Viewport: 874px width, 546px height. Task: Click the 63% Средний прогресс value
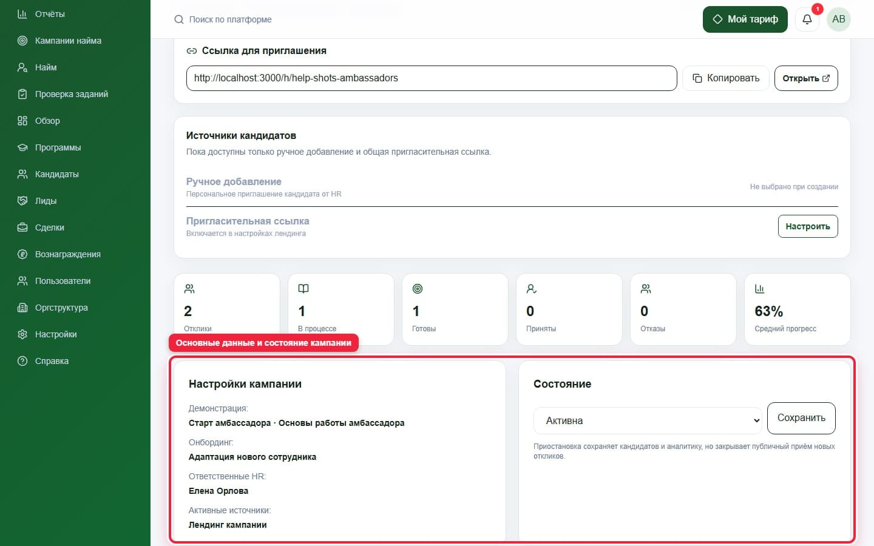click(x=768, y=311)
